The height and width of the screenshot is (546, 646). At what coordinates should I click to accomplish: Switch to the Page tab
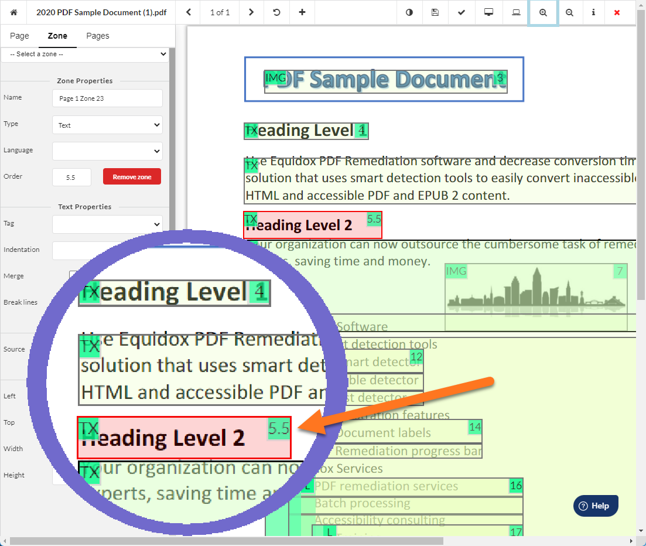19,36
